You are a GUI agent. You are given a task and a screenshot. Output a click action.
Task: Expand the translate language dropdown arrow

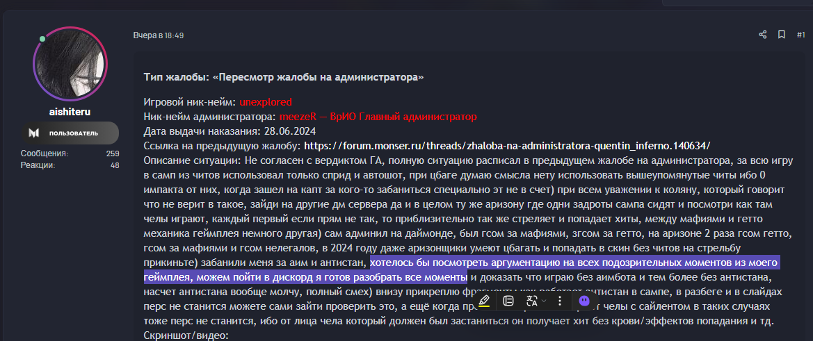544,301
